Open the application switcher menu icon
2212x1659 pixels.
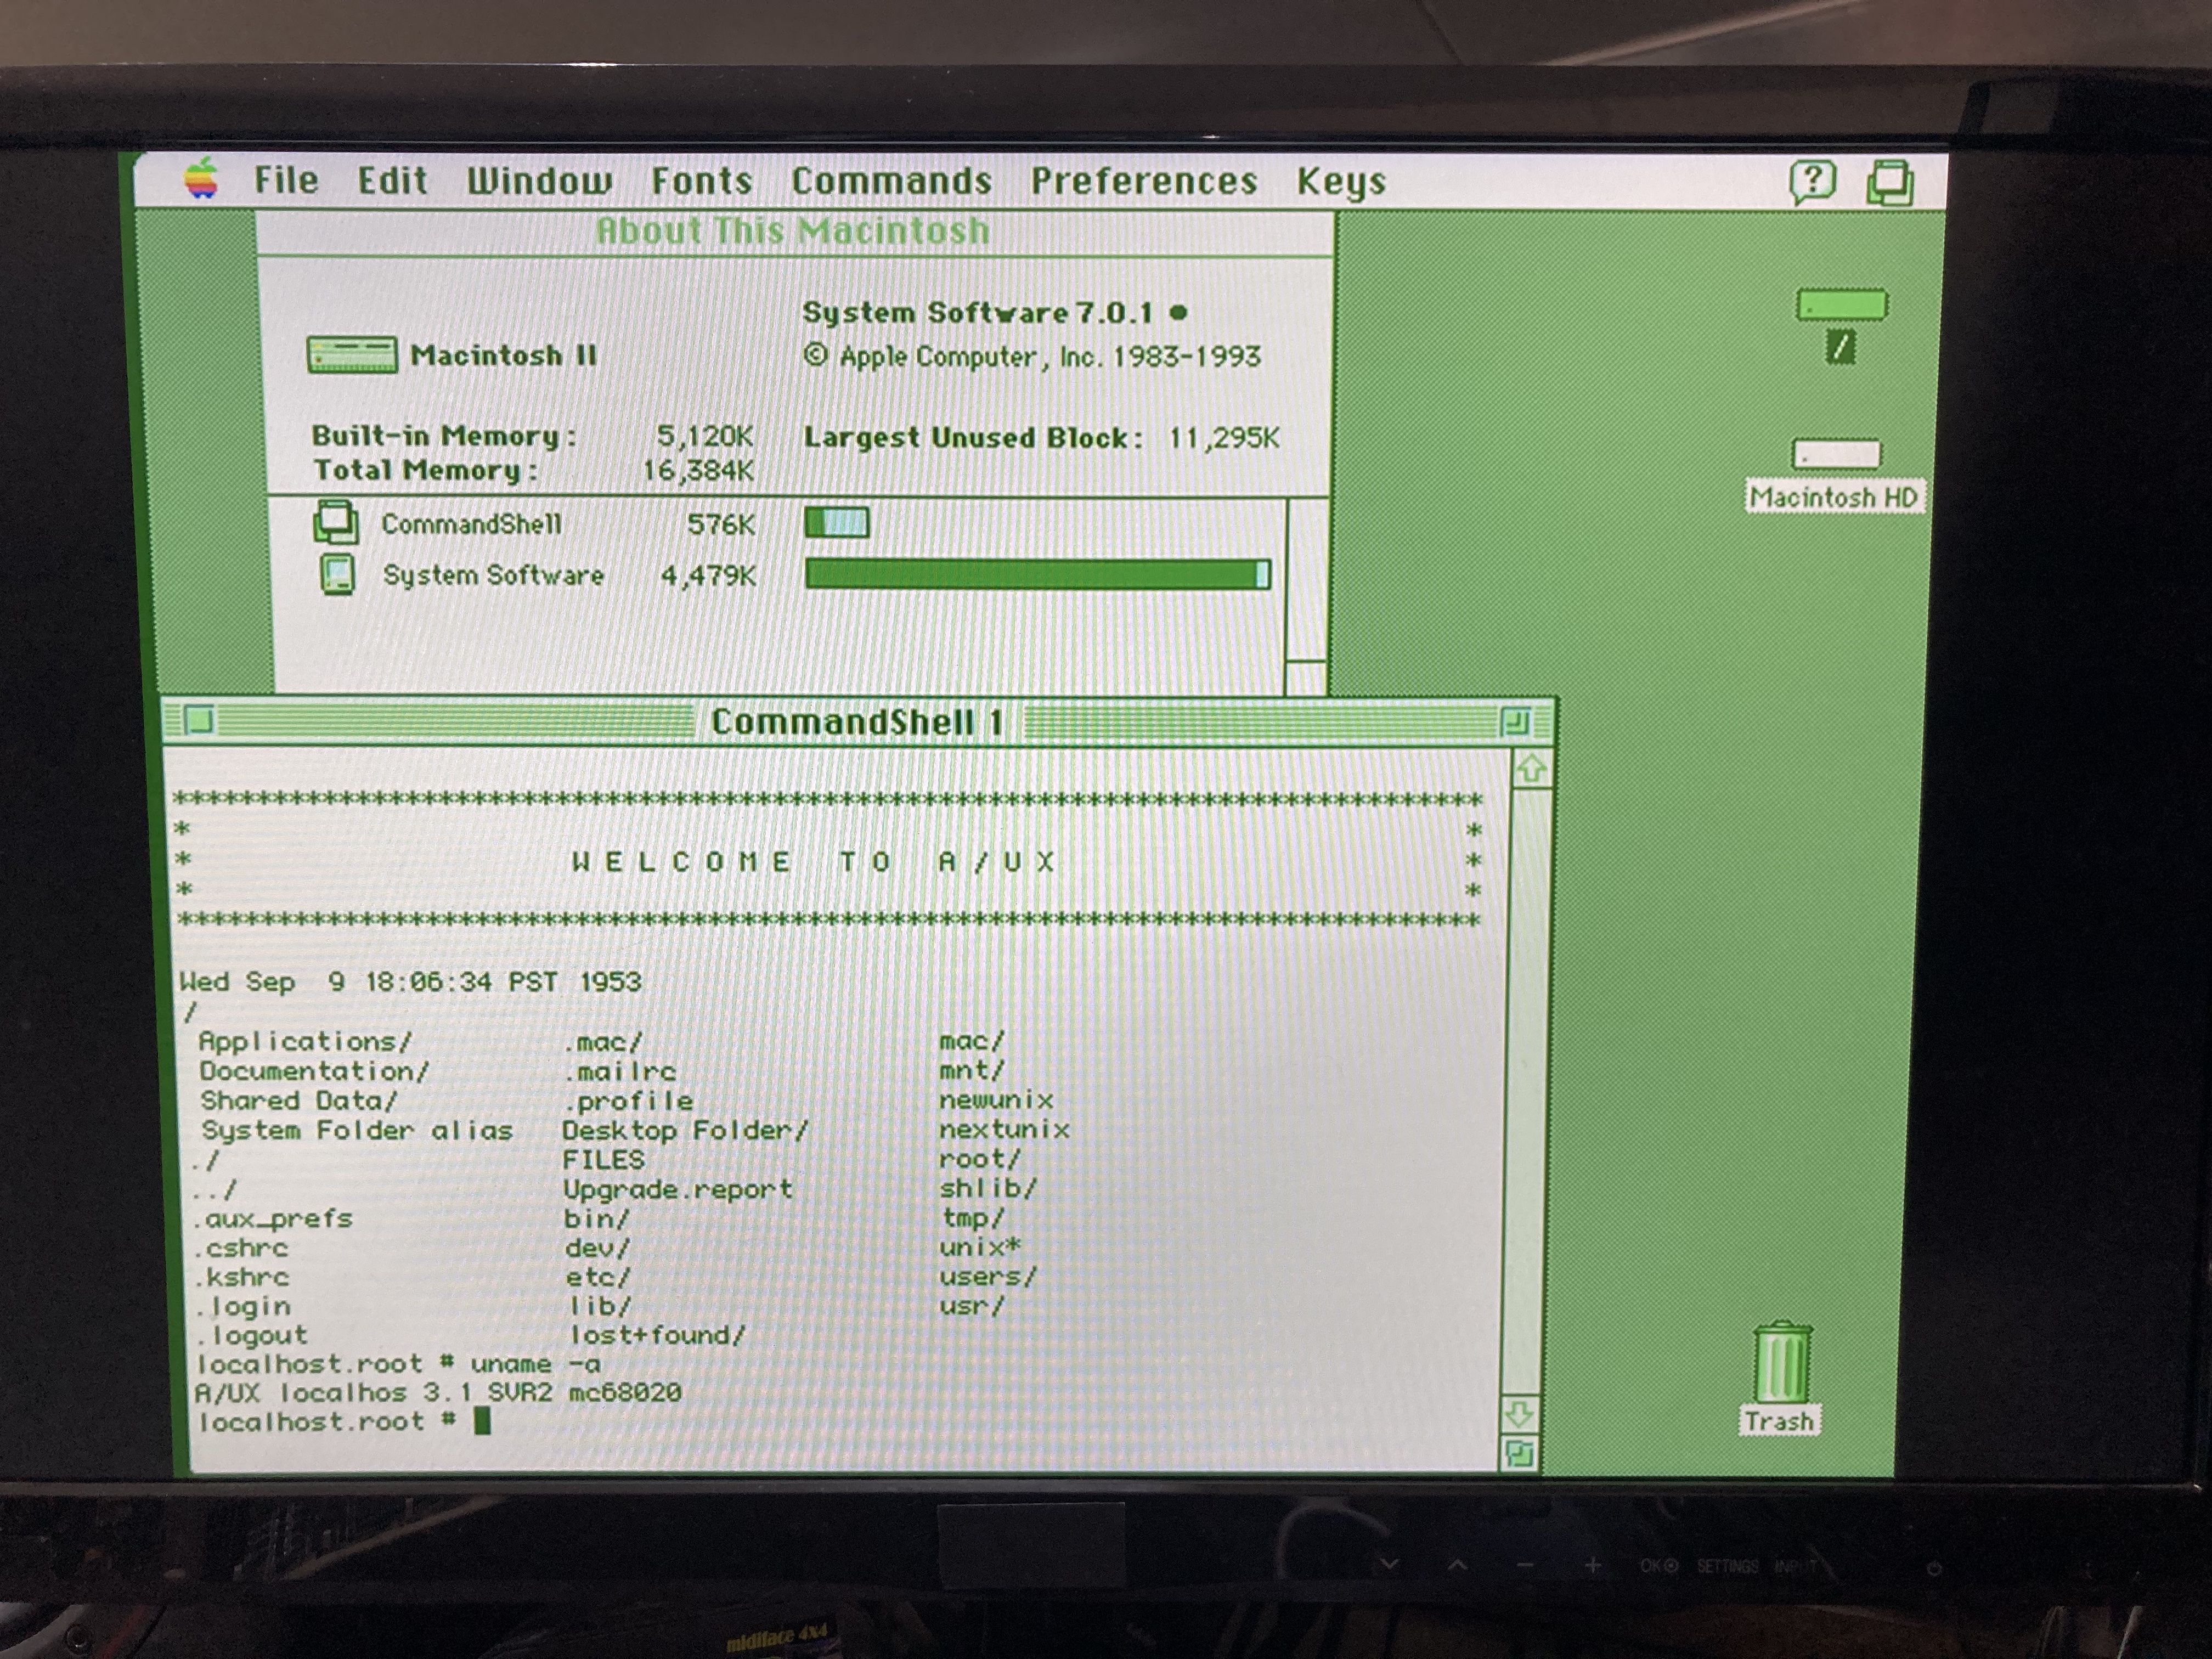tap(1890, 183)
